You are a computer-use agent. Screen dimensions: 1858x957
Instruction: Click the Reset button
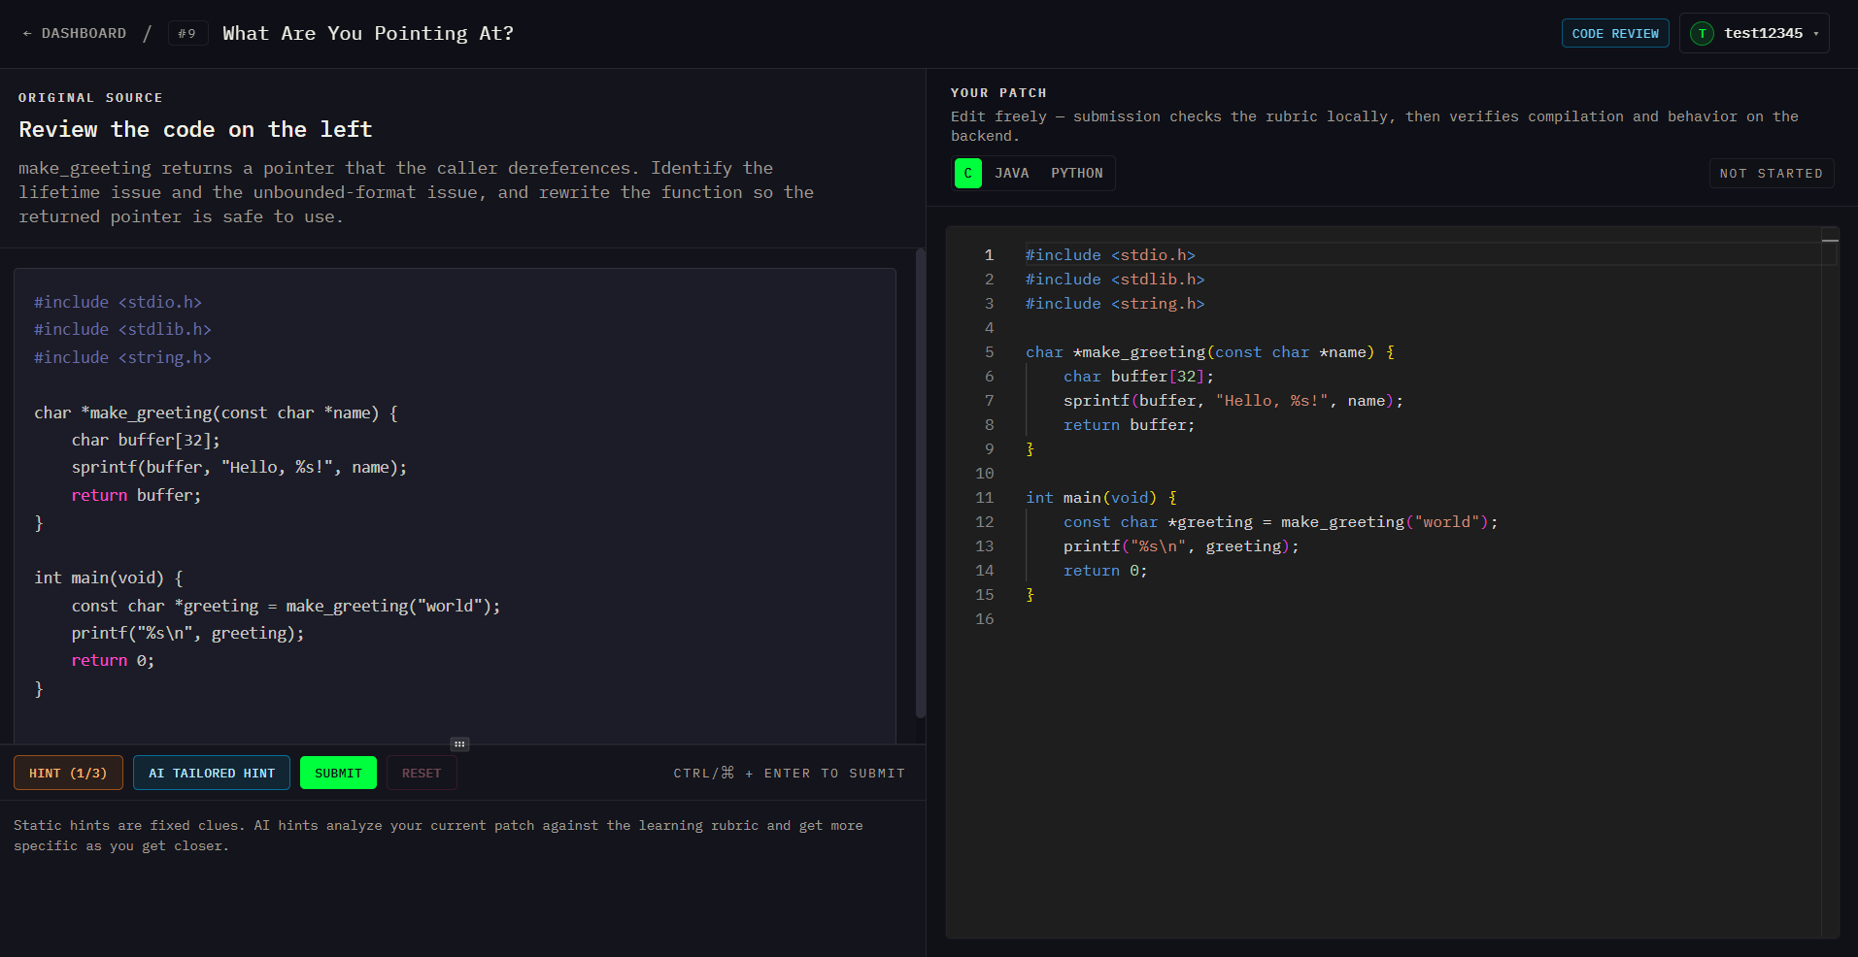422,774
